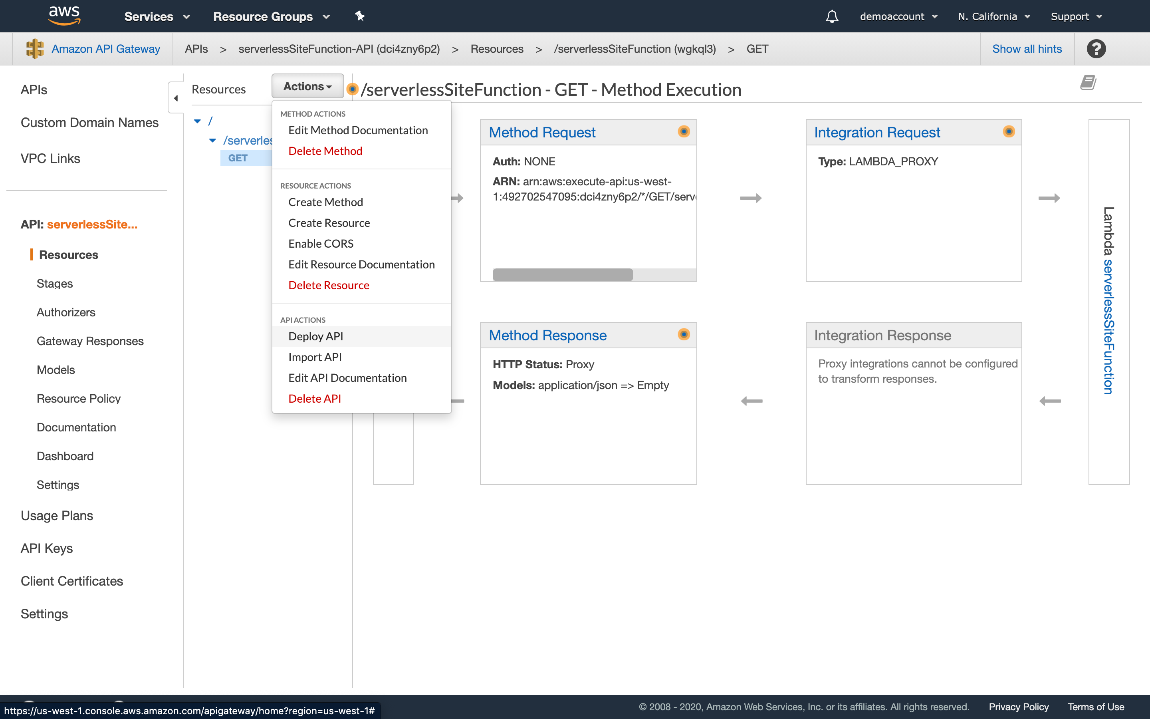Choose Create Resource from Actions menu
1150x719 pixels.
click(329, 223)
